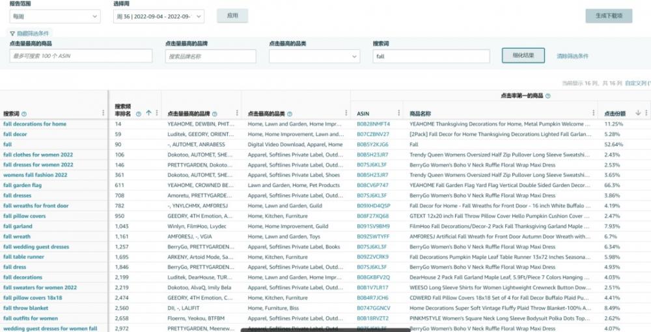Focus the ASIN search field under 点击量最高的商品
This screenshot has height=332, width=651.
(81, 56)
